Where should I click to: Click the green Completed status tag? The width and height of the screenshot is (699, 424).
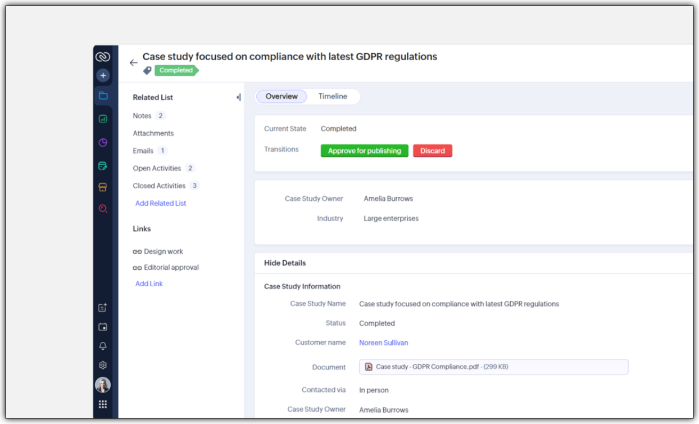coord(176,70)
